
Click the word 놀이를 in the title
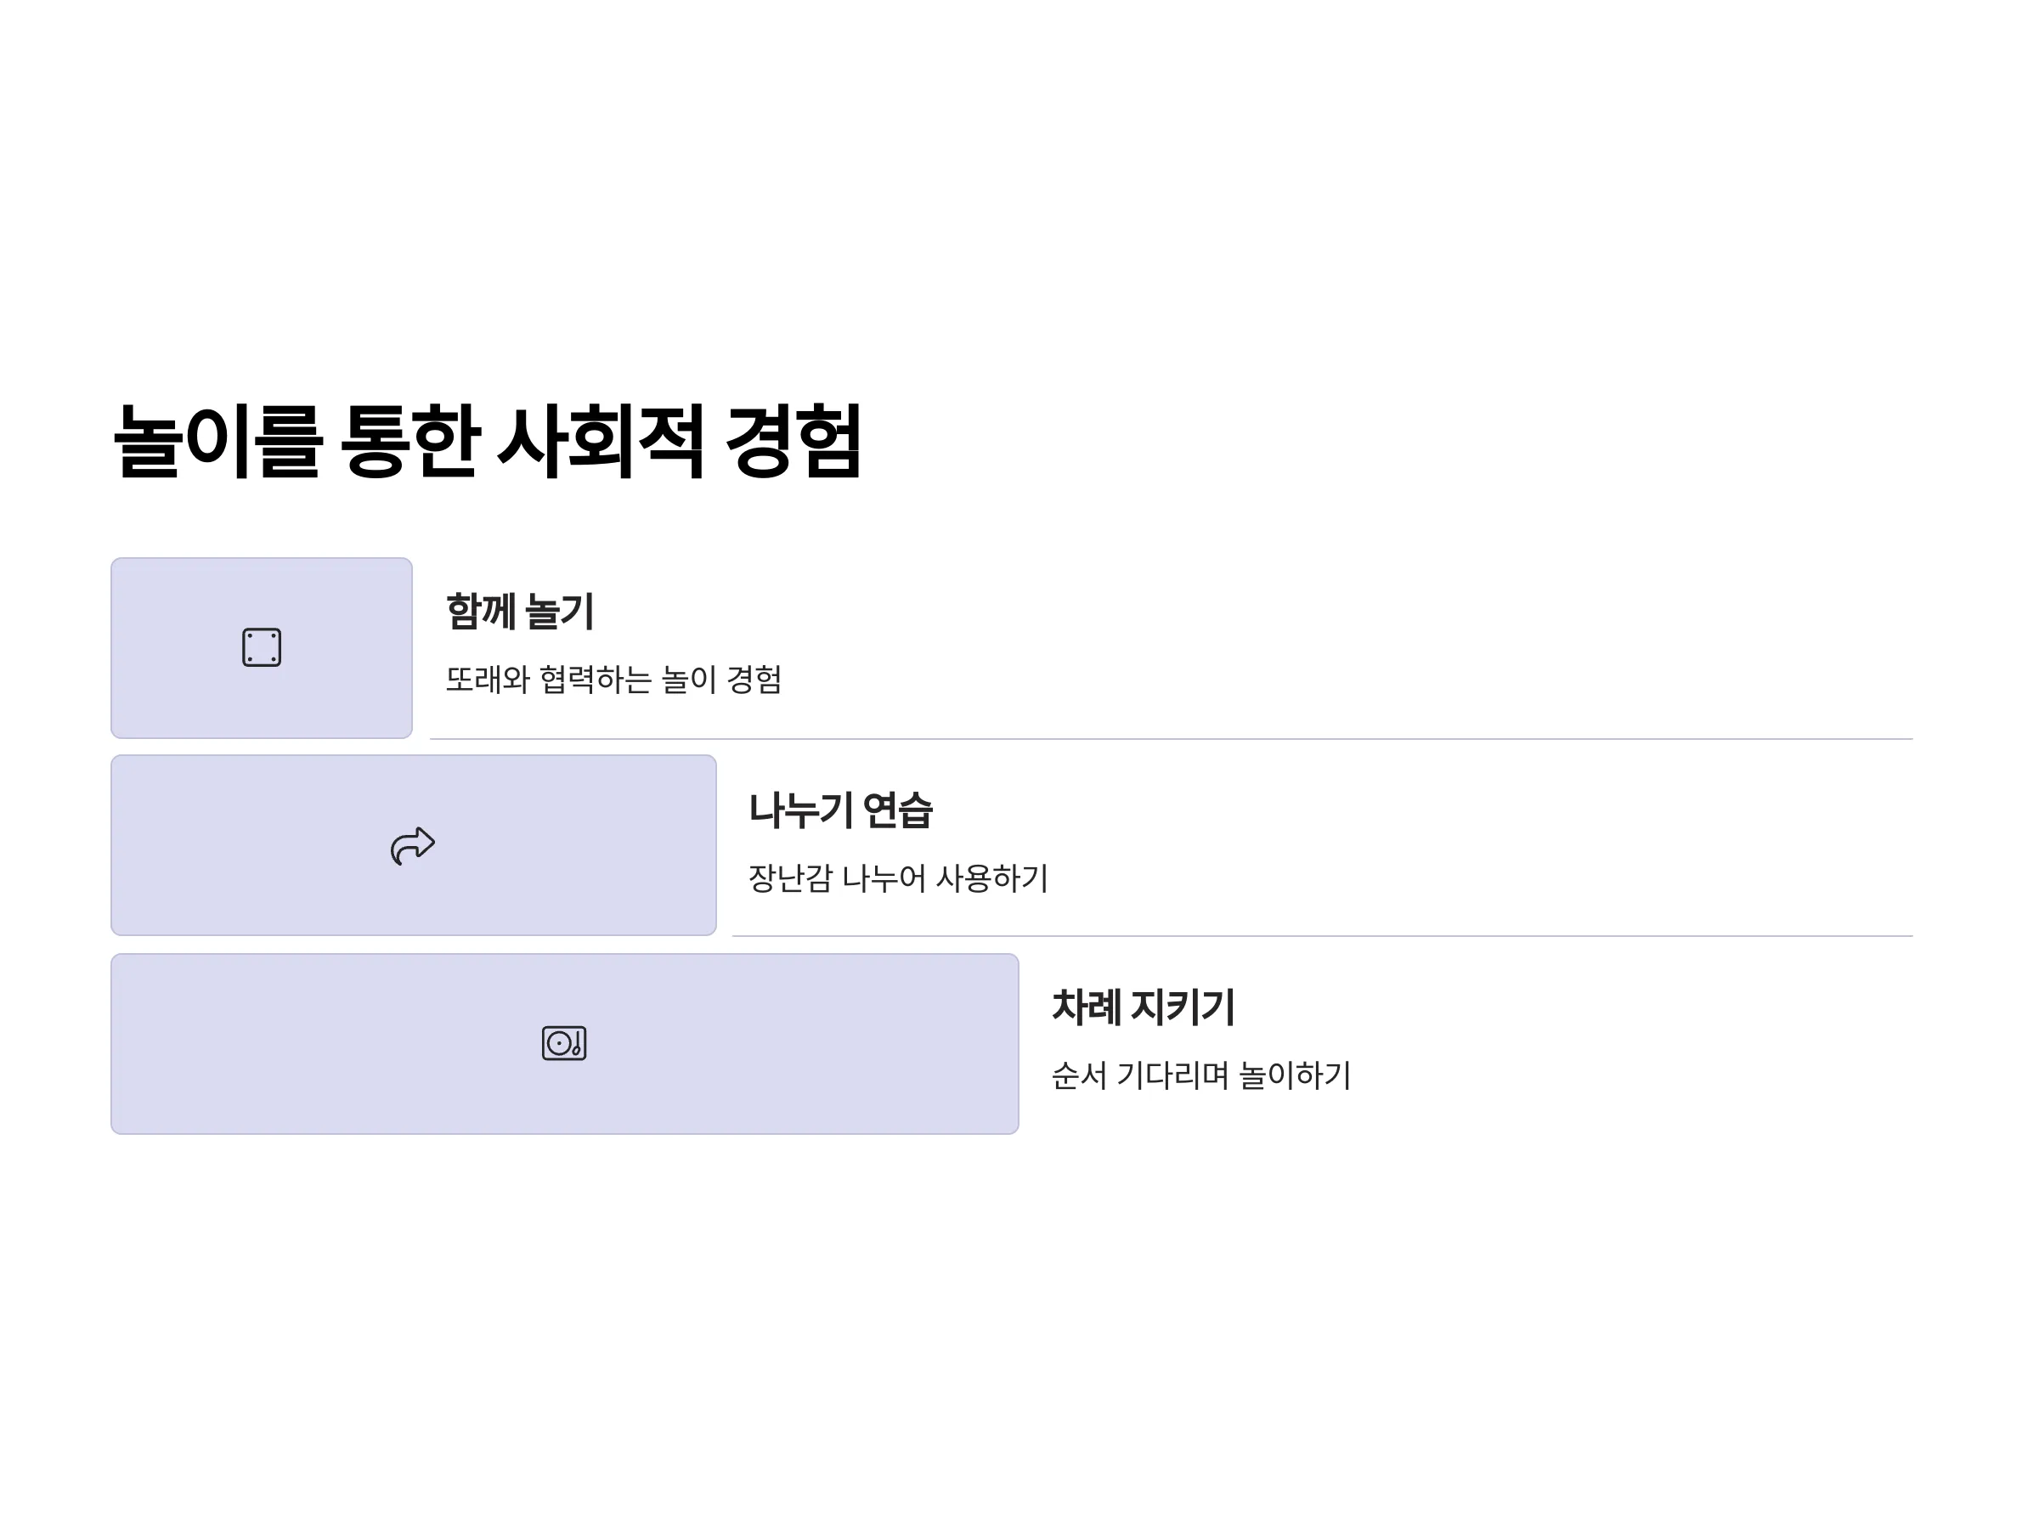218,442
